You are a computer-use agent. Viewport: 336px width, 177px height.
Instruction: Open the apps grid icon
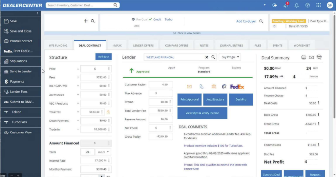(318, 5)
